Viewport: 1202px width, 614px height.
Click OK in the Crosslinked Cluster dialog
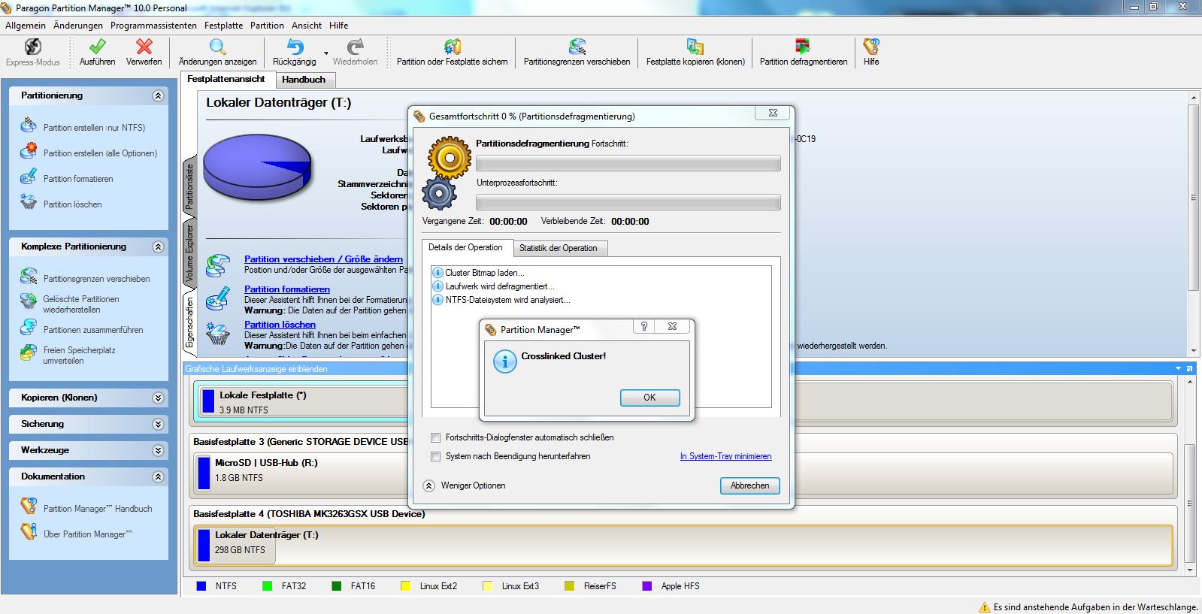coord(649,398)
